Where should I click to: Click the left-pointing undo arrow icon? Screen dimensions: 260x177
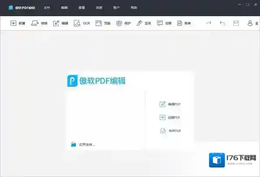coord(222,23)
